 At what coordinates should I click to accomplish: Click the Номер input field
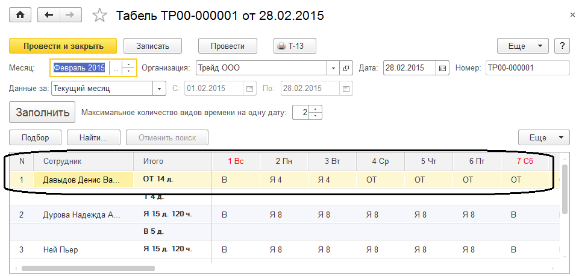click(527, 68)
